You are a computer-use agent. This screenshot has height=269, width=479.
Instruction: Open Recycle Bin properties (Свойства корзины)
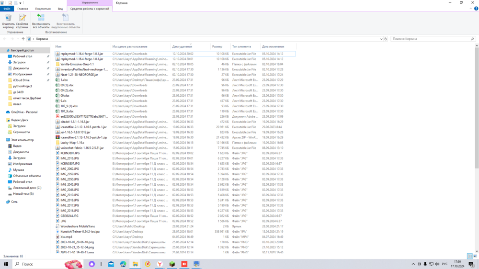[22, 21]
